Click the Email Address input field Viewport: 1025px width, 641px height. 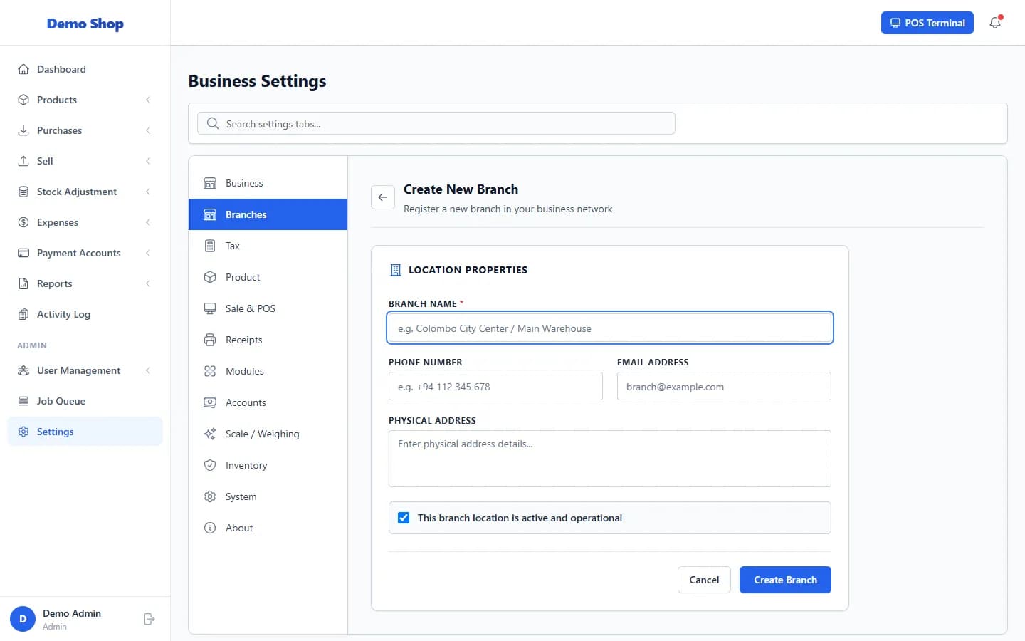coord(724,387)
